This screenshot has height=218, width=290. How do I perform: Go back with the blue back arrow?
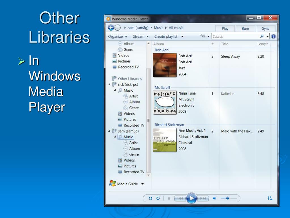point(111,28)
